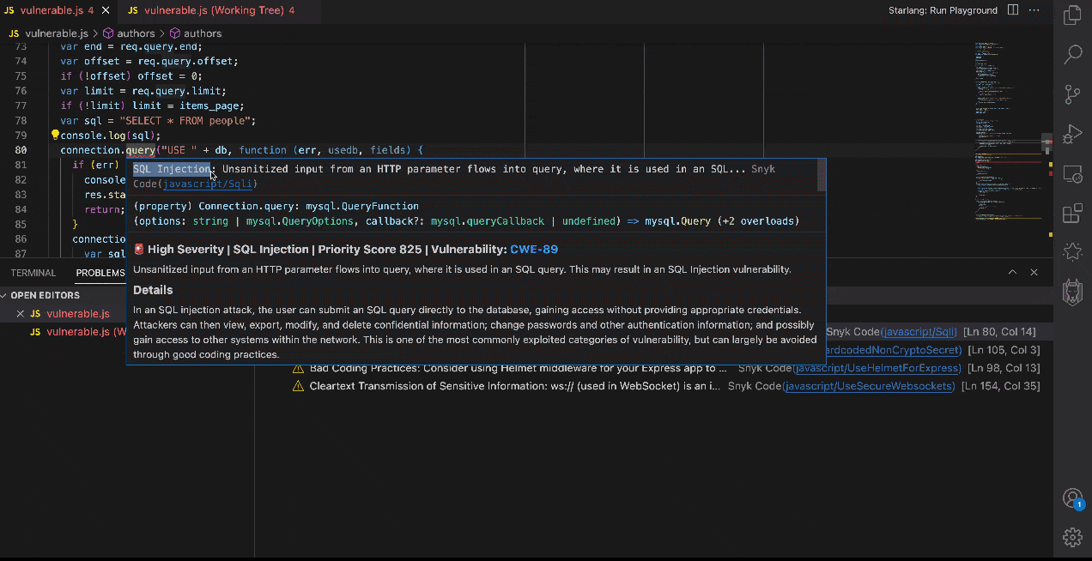Image resolution: width=1092 pixels, height=561 pixels.
Task: Click the Copilot sparkle icon
Action: (1072, 251)
